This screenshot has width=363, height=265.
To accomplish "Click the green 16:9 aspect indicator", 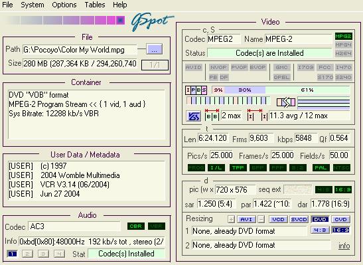I will click(x=343, y=190).
